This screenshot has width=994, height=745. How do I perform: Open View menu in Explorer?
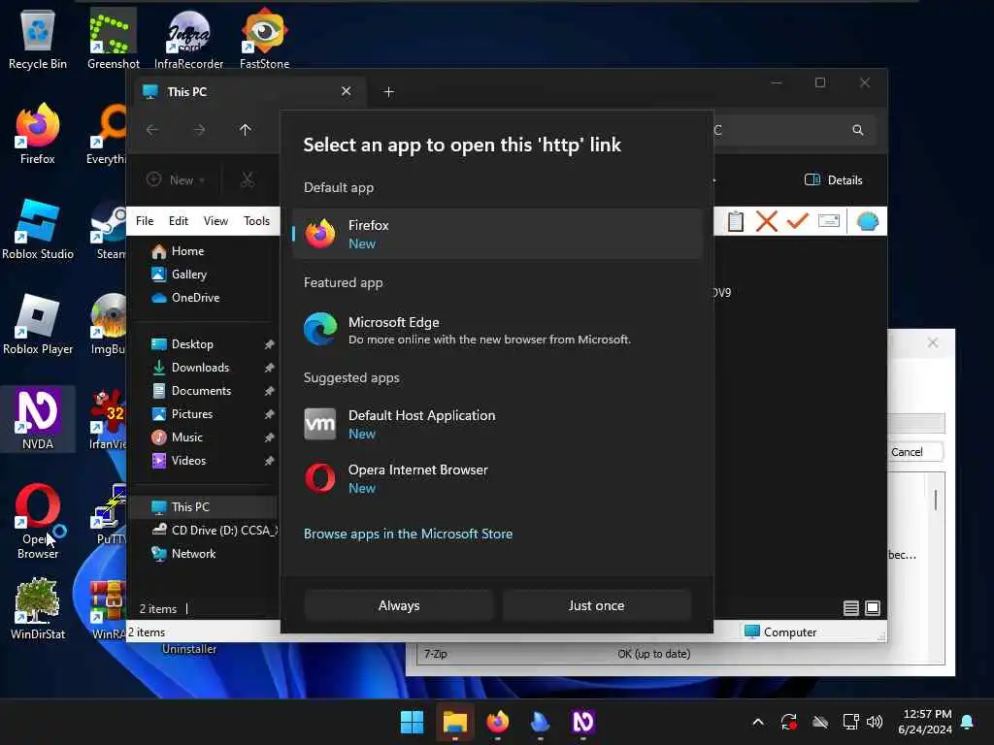coord(215,221)
